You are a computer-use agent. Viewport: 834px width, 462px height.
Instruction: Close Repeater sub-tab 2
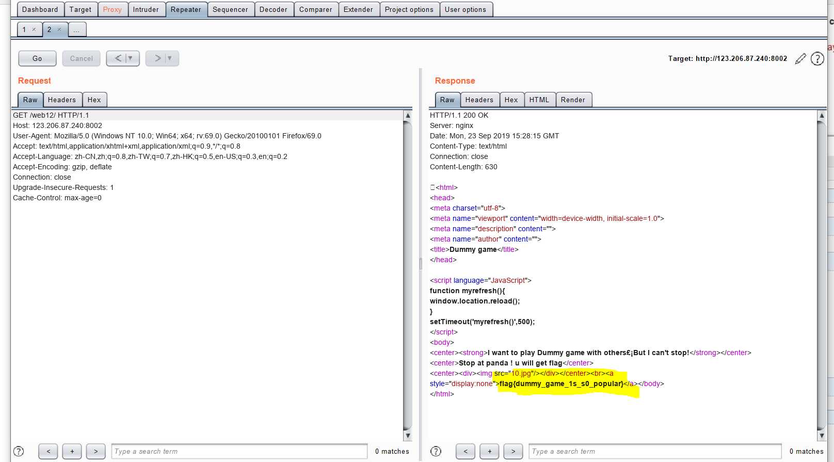point(59,29)
